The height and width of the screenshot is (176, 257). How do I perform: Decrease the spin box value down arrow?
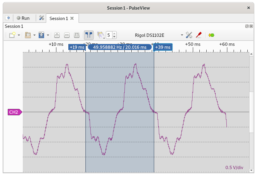click(x=114, y=37)
